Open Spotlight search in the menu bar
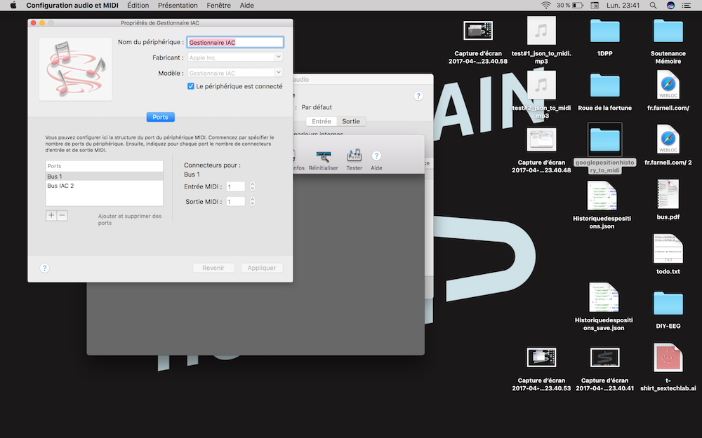 coord(653,6)
